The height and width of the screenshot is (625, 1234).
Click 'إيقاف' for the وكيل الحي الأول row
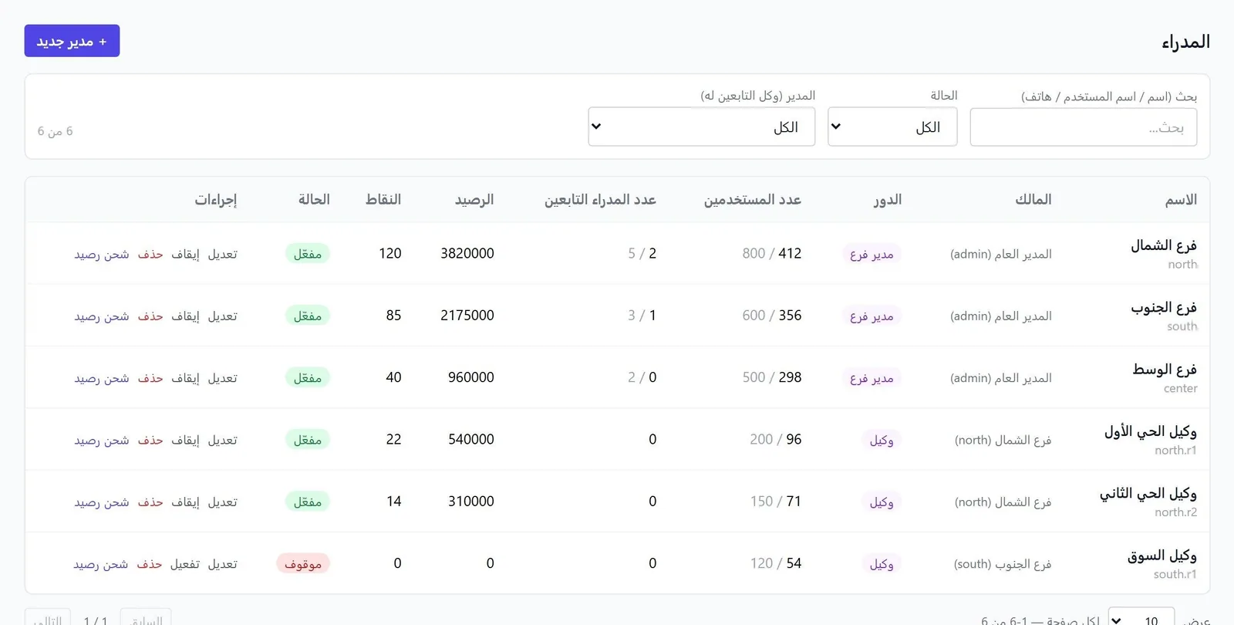[x=185, y=440]
